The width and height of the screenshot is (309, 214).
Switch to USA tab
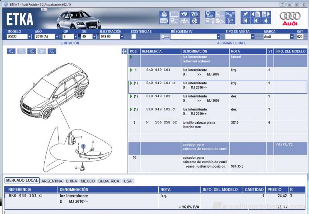click(128, 181)
